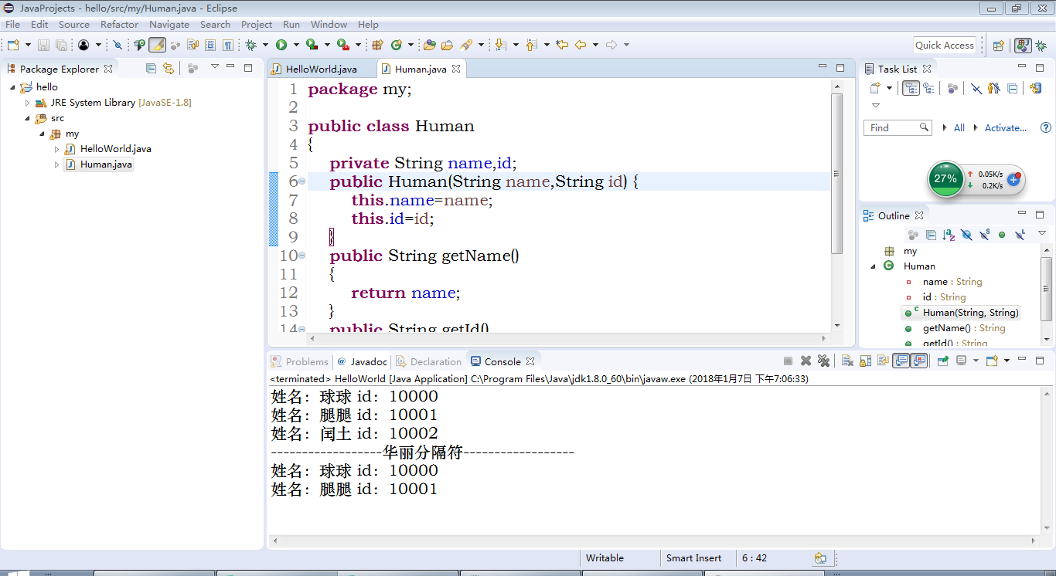Open the Refactor menu

[x=120, y=25]
